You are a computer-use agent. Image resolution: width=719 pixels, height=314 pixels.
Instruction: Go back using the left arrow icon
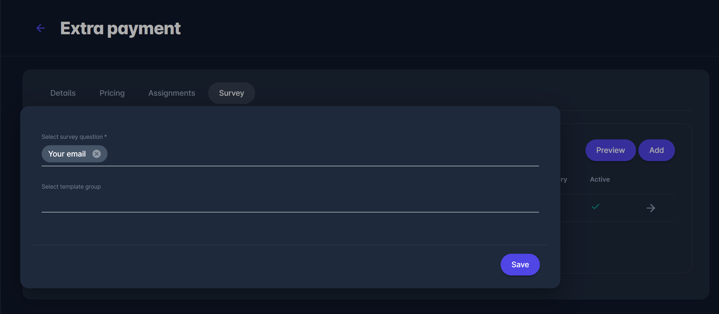(41, 28)
